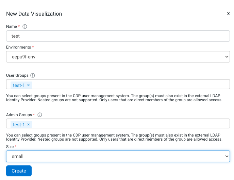Remove test-1 tag from User Groups

[29, 85]
